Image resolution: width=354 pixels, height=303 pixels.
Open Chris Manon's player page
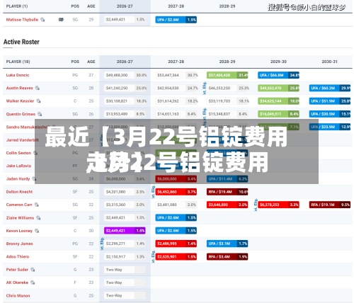pos(18,295)
